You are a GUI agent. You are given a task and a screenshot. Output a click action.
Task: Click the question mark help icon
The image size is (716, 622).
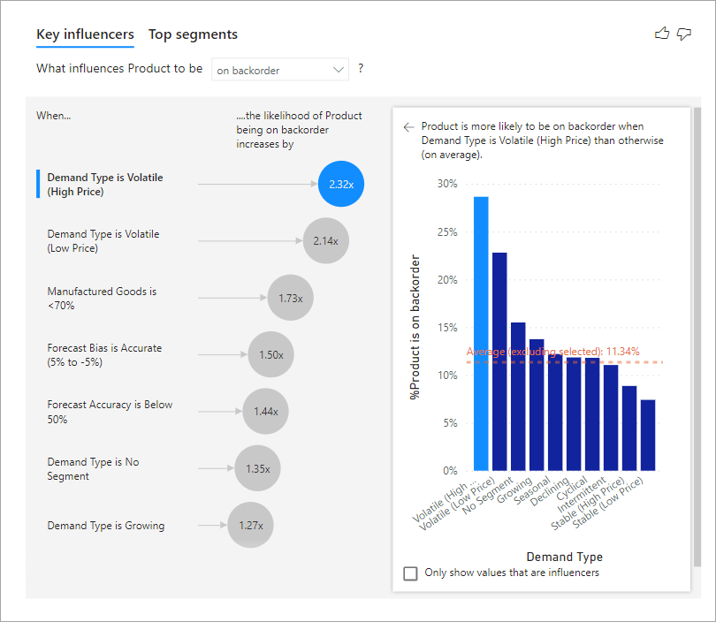point(361,69)
